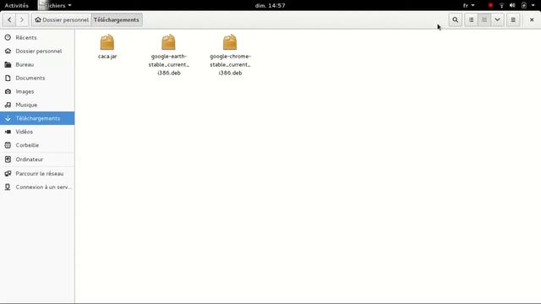Open Dossier personnel in the sidebar
Image resolution: width=541 pixels, height=304 pixels.
point(37,51)
